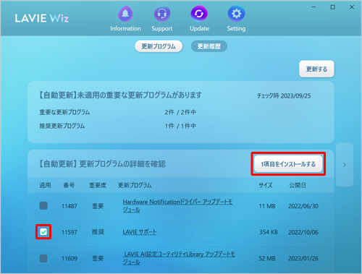Select the 更新プログラム column header
The height and width of the screenshot is (274, 362).
tap(135, 185)
